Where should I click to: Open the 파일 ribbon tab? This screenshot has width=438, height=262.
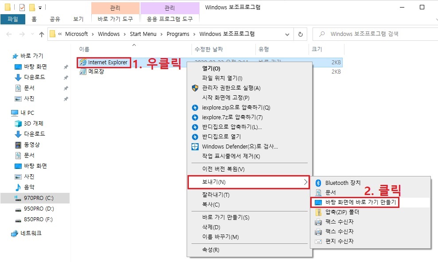tap(13, 19)
